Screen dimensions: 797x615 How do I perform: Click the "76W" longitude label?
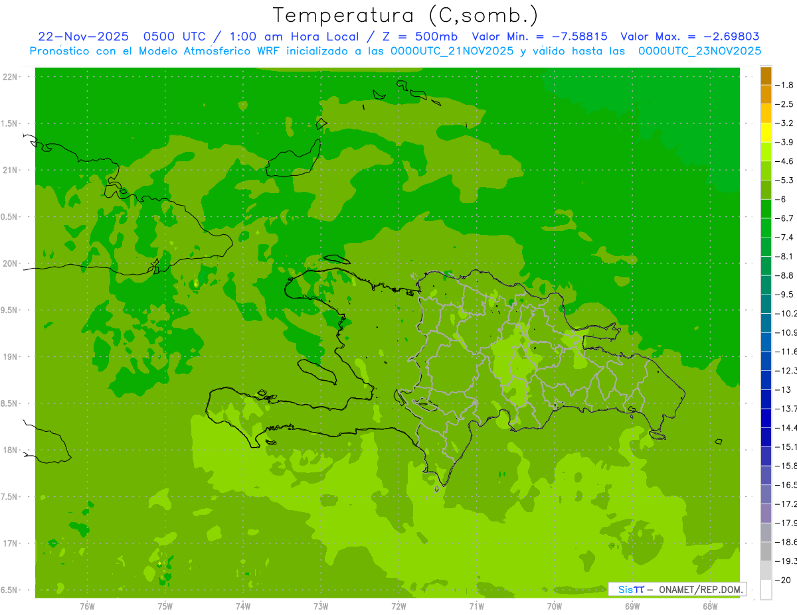(x=87, y=606)
